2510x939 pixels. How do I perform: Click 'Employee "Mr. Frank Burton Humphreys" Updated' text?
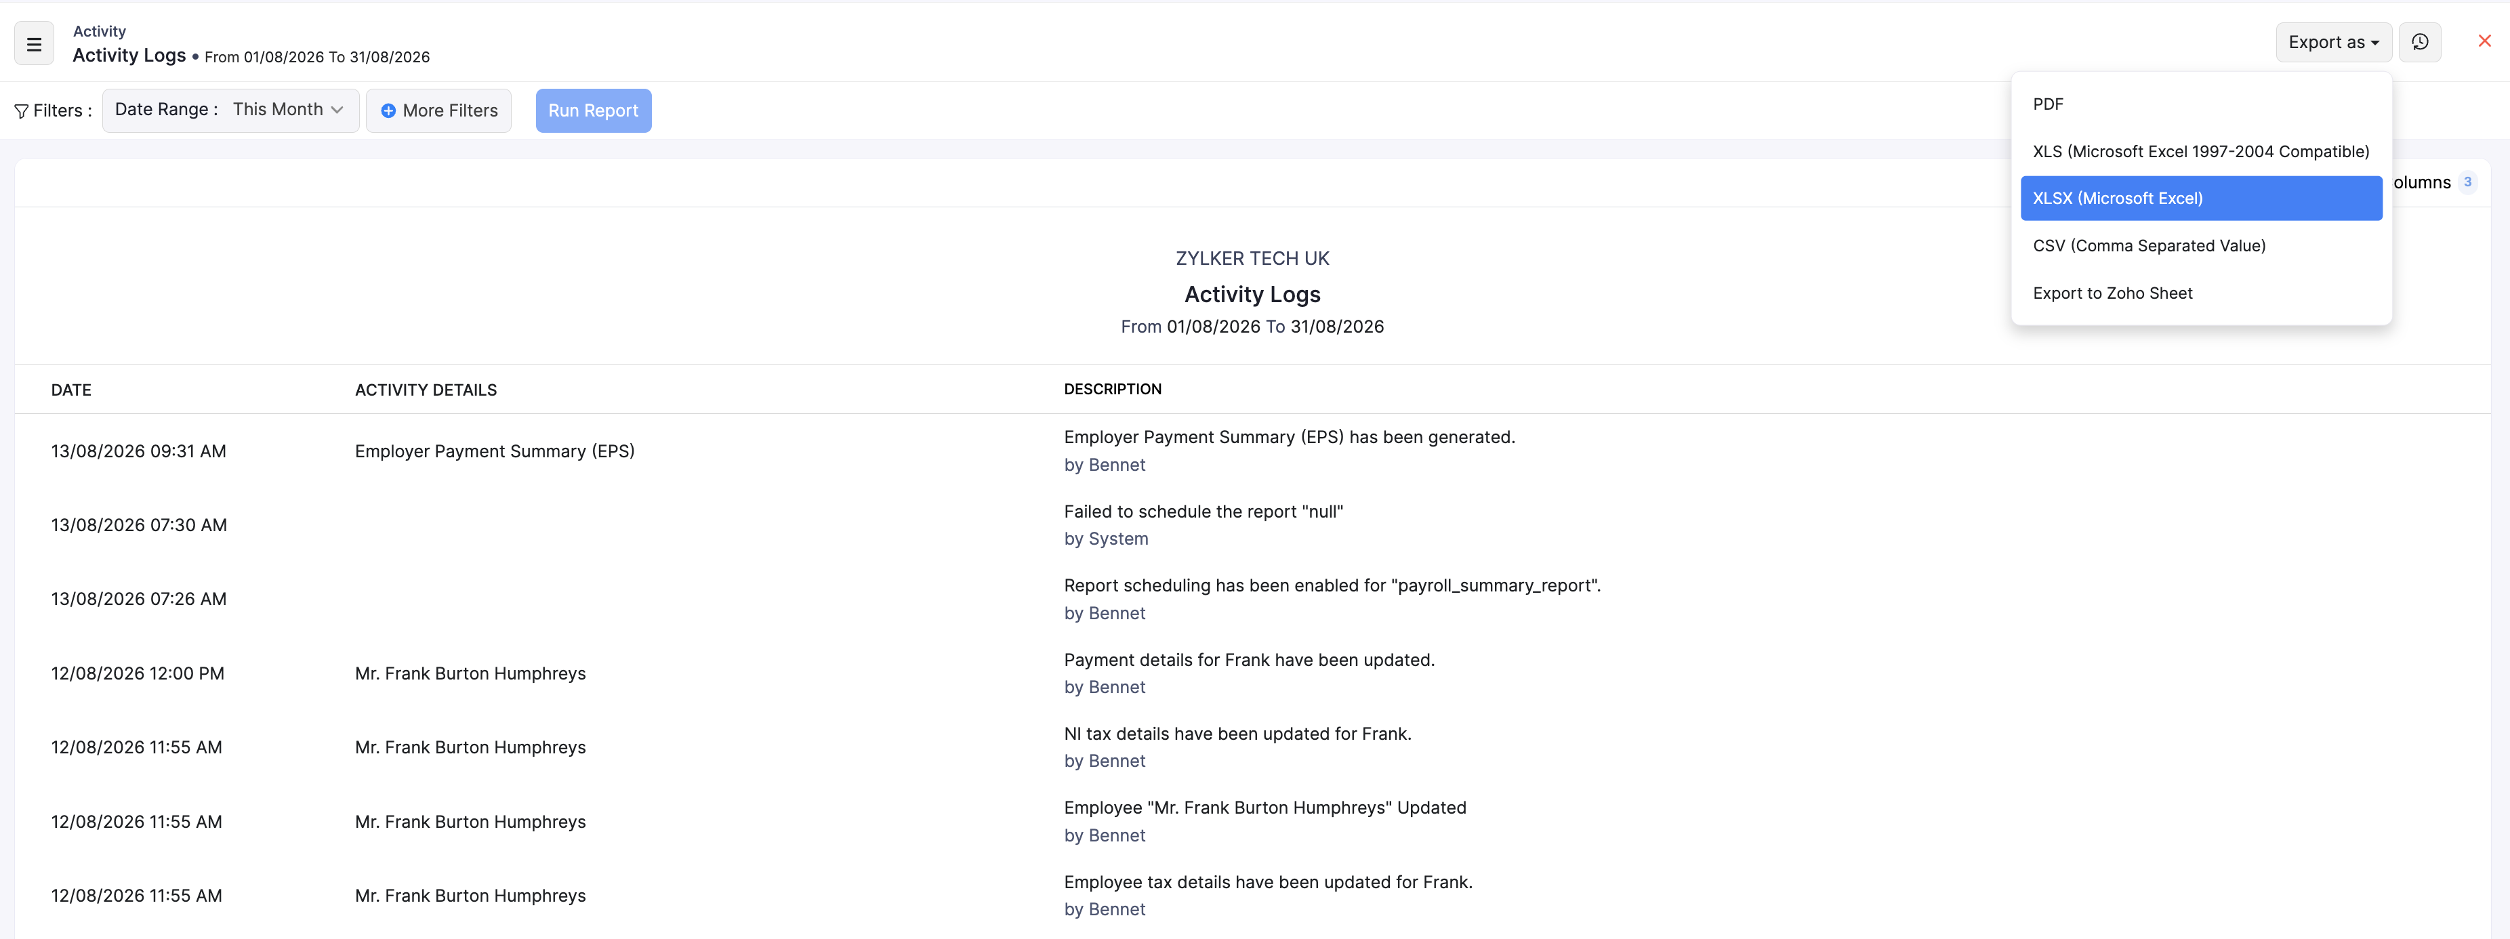tap(1264, 808)
